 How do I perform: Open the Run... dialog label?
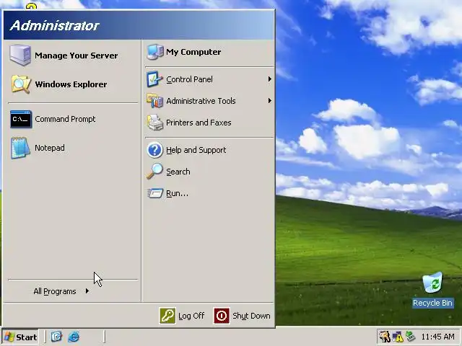click(x=177, y=193)
